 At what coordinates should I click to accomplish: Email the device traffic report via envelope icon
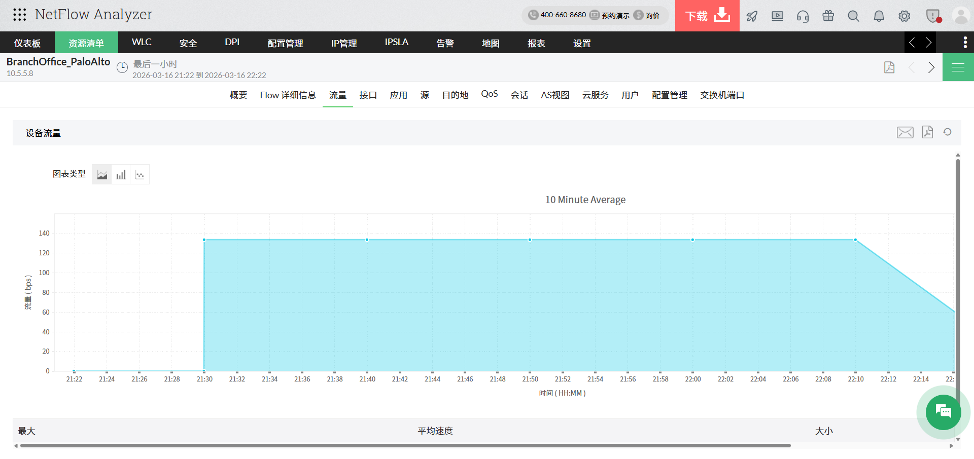(x=905, y=132)
